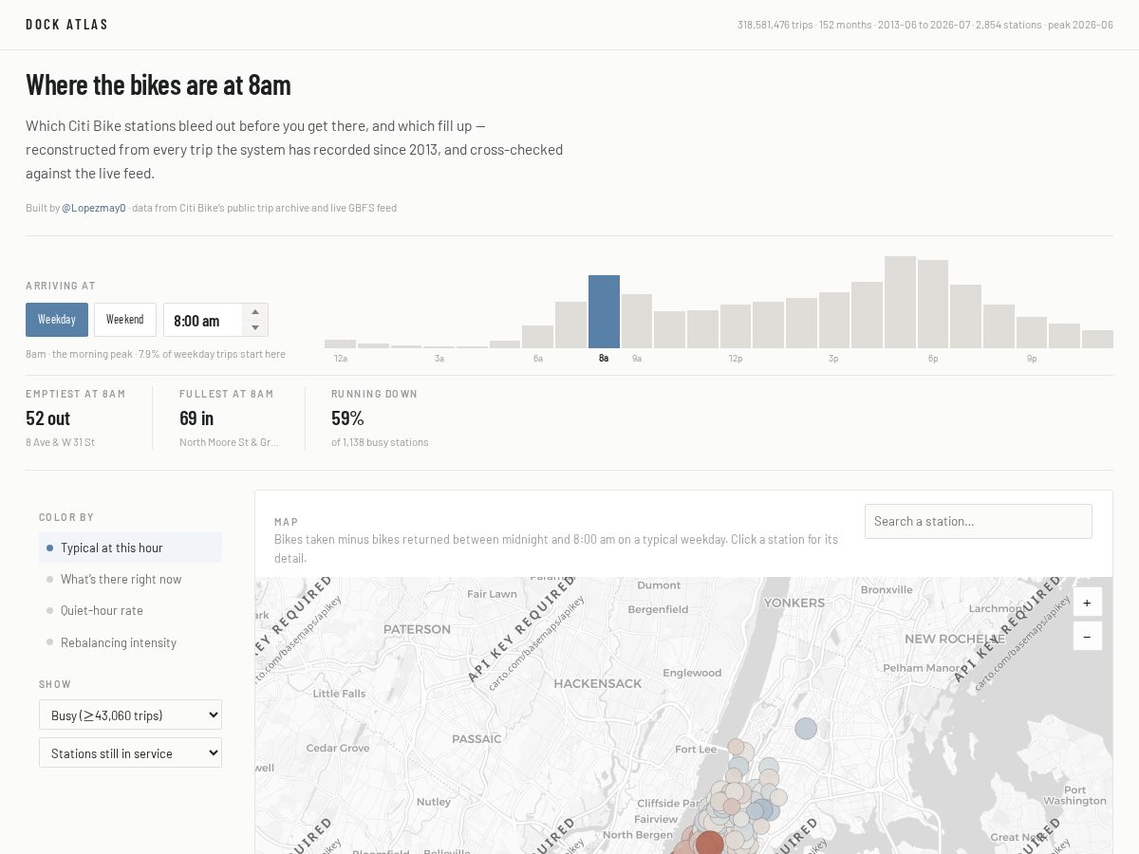Zoom in the map with plus button
The width and height of the screenshot is (1139, 854).
click(1088, 602)
